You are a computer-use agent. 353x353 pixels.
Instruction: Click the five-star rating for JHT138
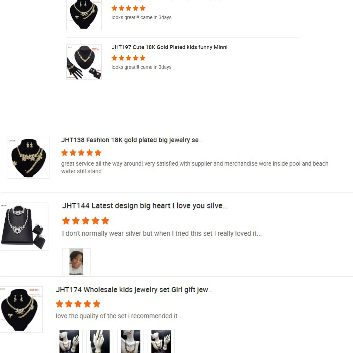pos(81,153)
